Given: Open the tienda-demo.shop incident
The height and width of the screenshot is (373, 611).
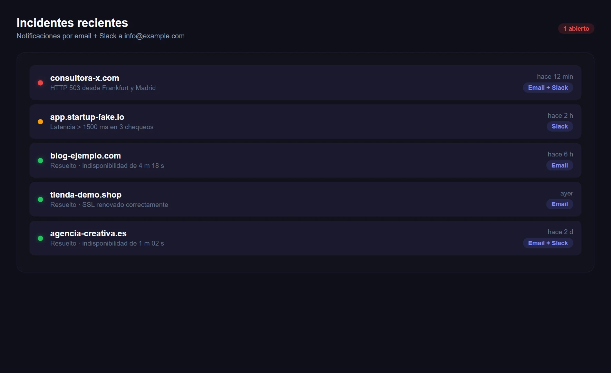Looking at the screenshot, I should pyautogui.click(x=86, y=195).
